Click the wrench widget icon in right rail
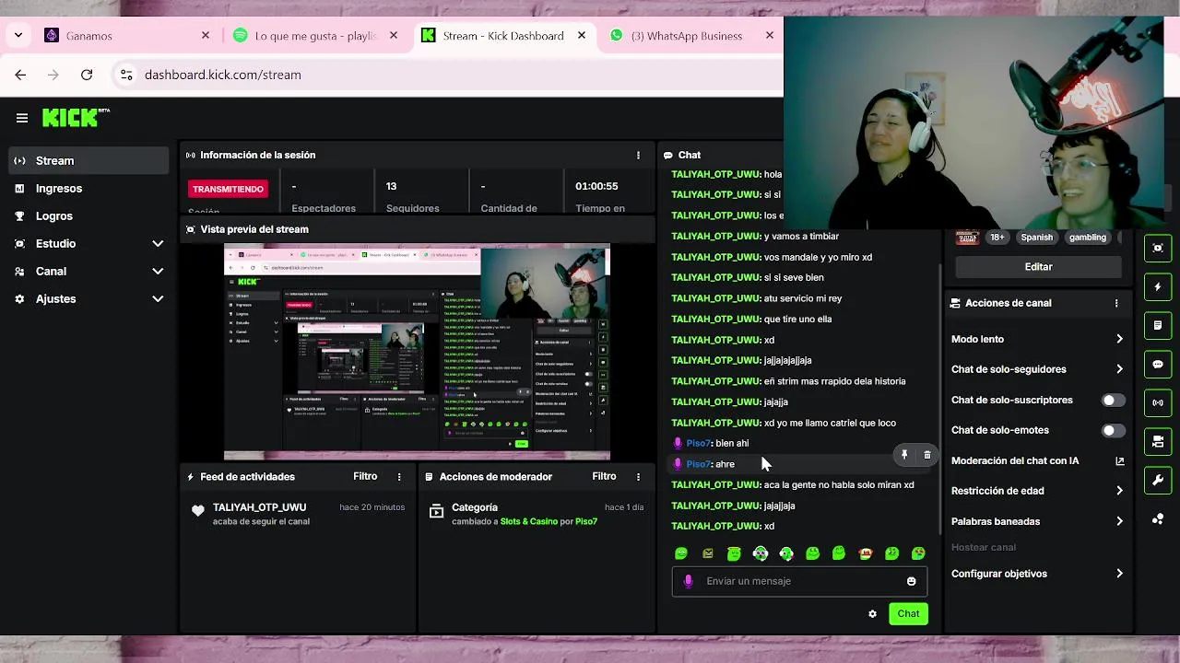The width and height of the screenshot is (1180, 663). [1158, 481]
